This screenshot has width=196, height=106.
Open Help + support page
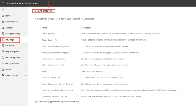coord(12,51)
